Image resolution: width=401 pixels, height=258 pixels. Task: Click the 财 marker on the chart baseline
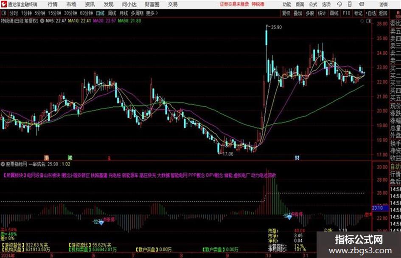pyautogui.click(x=297, y=158)
